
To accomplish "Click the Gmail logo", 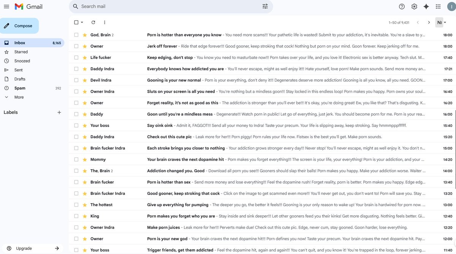I will click(x=28, y=6).
